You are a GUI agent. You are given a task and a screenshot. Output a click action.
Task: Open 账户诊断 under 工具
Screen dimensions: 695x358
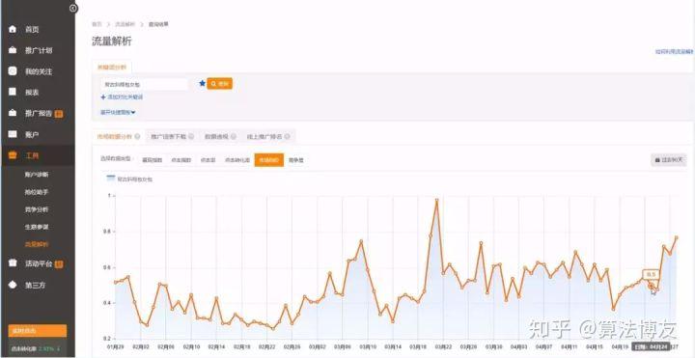pos(37,175)
